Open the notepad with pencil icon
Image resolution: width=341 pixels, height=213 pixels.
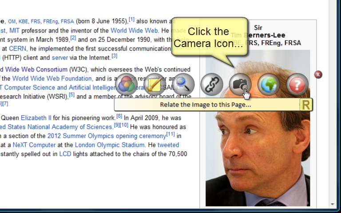[155, 84]
